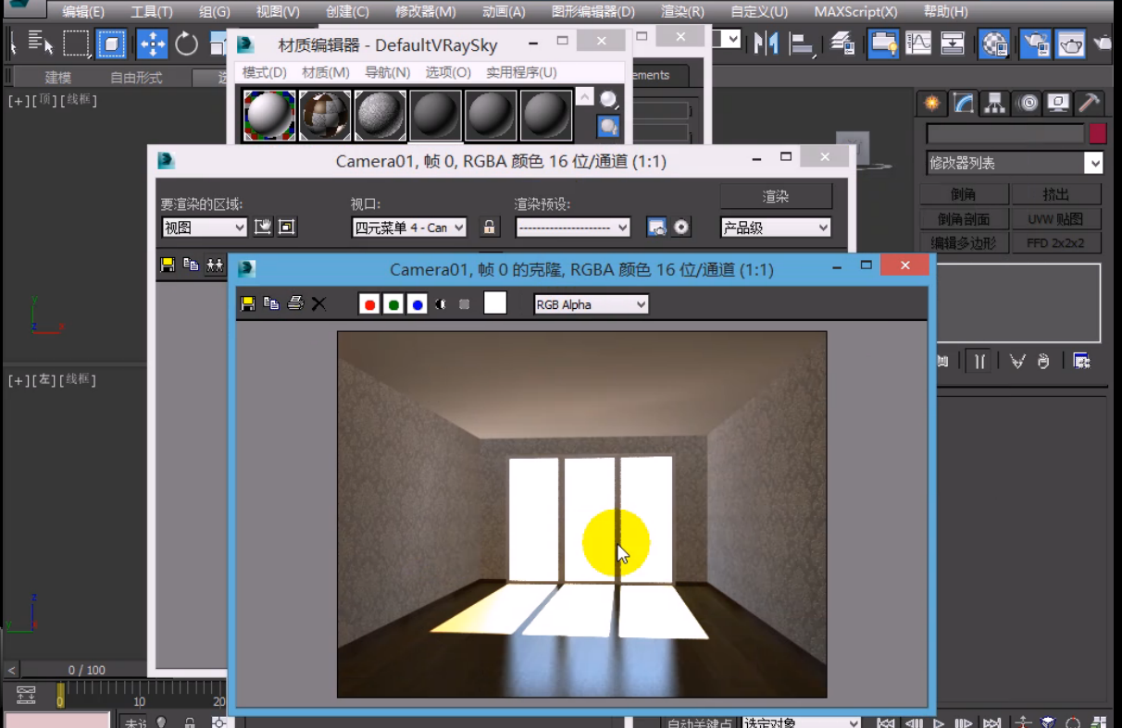Toggle the blue channel display

(x=418, y=304)
